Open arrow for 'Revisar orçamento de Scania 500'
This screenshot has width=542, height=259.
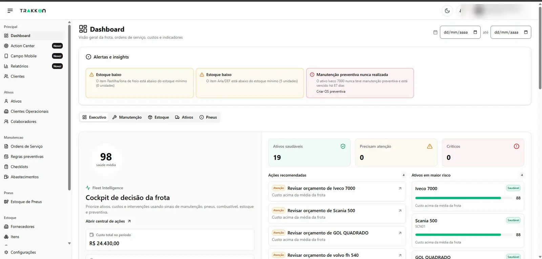point(400,211)
